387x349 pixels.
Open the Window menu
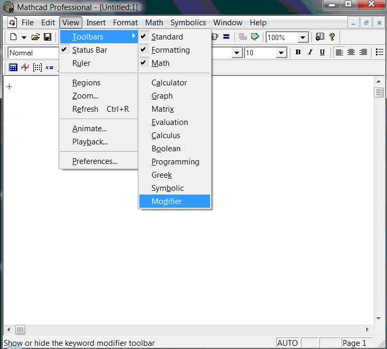point(228,23)
